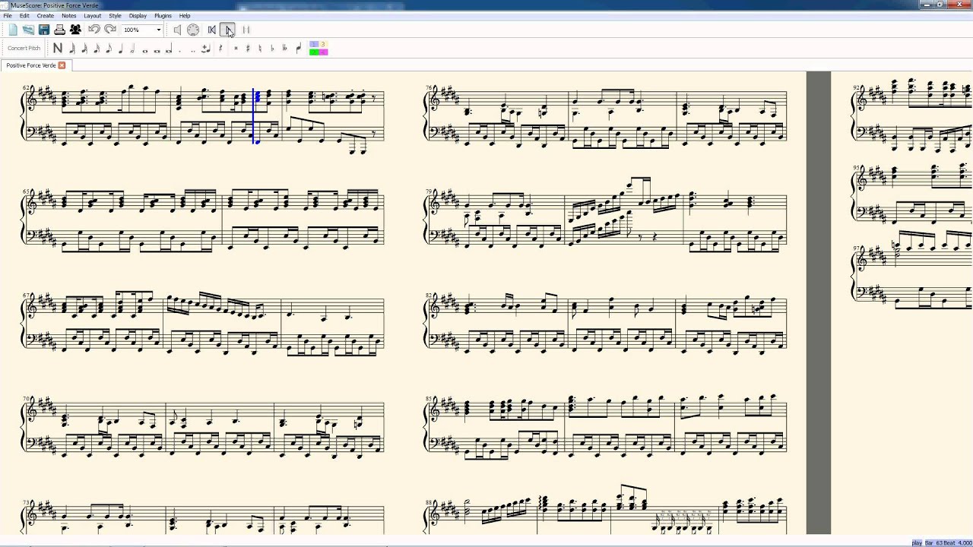Open the File menu
The height and width of the screenshot is (547, 973).
[x=8, y=15]
